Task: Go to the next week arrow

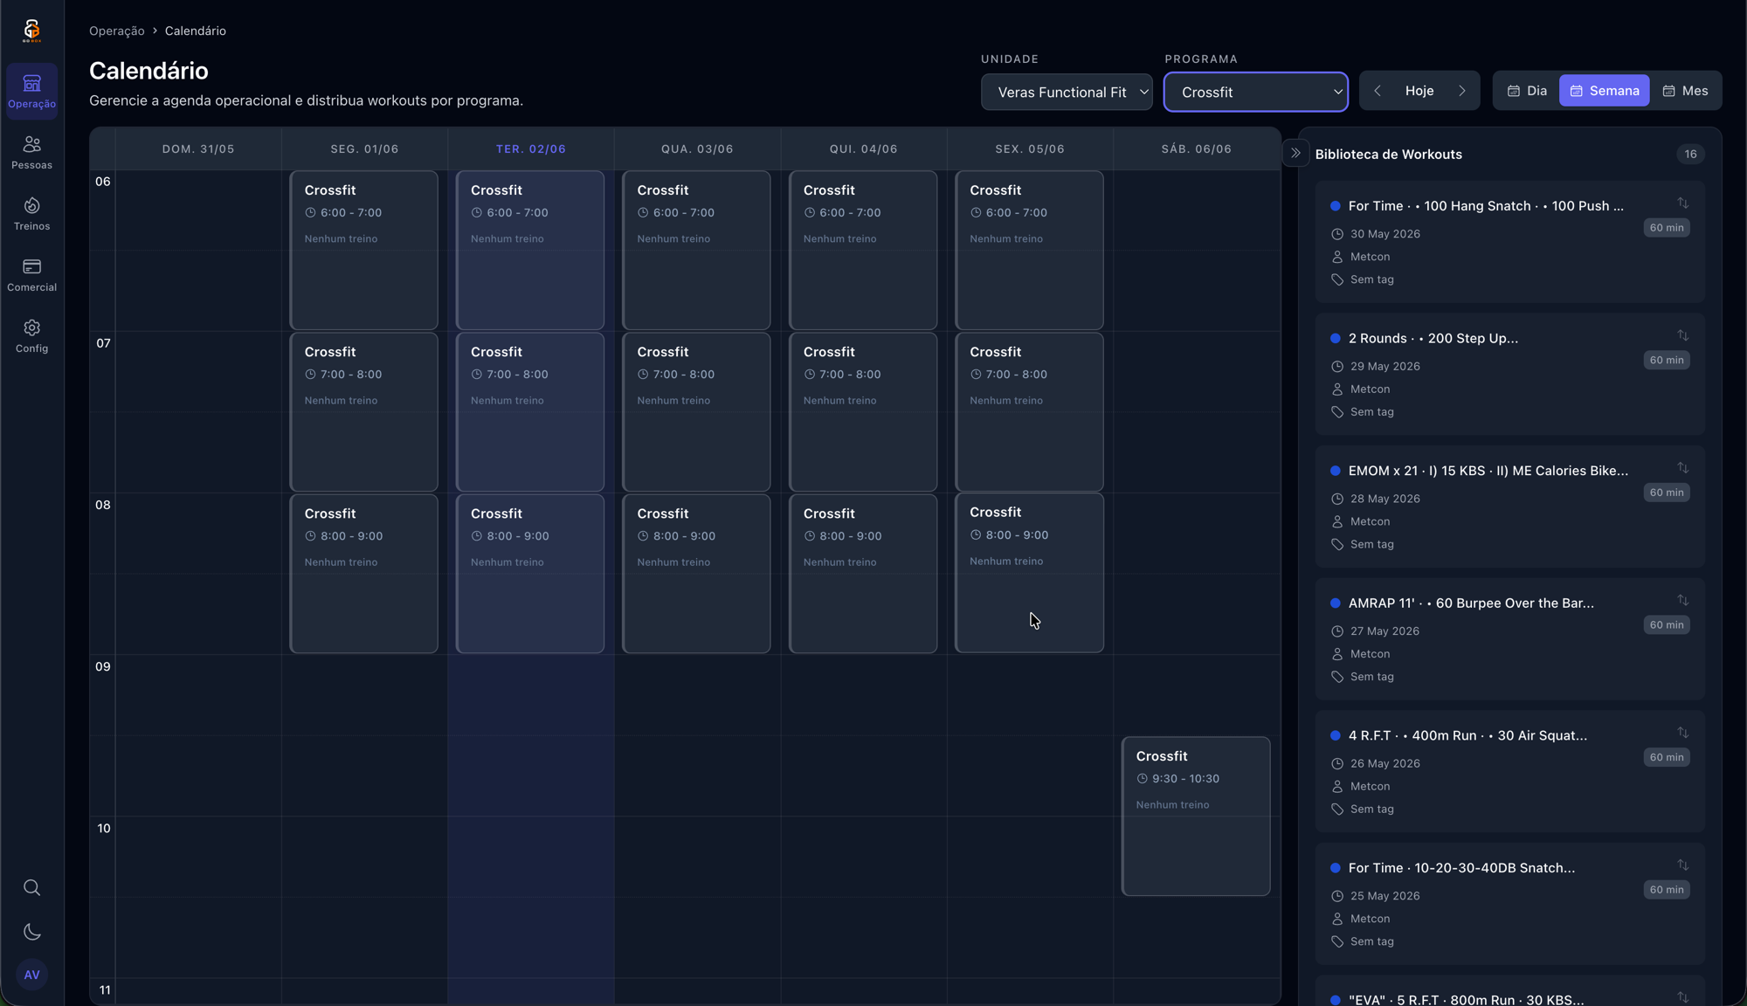Action: [x=1462, y=91]
